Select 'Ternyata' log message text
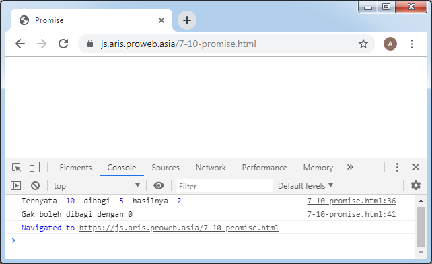Image resolution: width=432 pixels, height=264 pixels. (39, 201)
